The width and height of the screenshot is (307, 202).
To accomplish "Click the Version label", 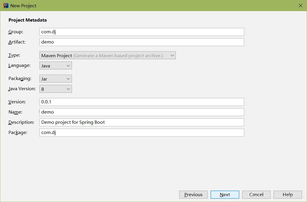I will [17, 102].
